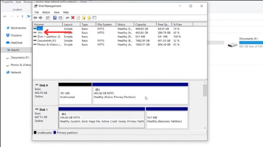Click the gray drive icon before the red X

pos(67,18)
